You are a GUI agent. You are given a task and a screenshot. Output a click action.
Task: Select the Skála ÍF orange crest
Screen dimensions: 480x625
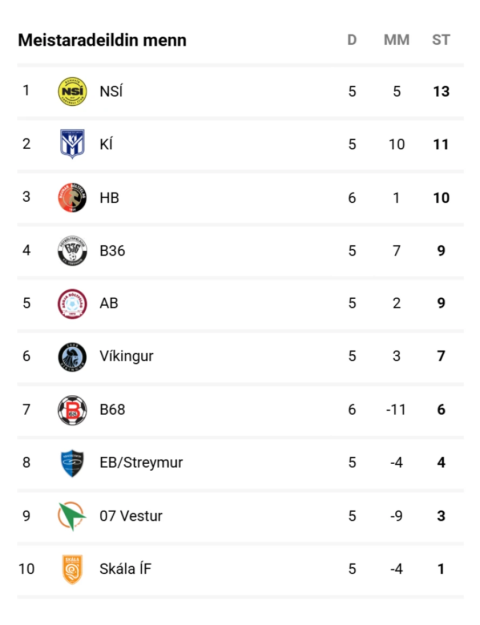tap(72, 569)
